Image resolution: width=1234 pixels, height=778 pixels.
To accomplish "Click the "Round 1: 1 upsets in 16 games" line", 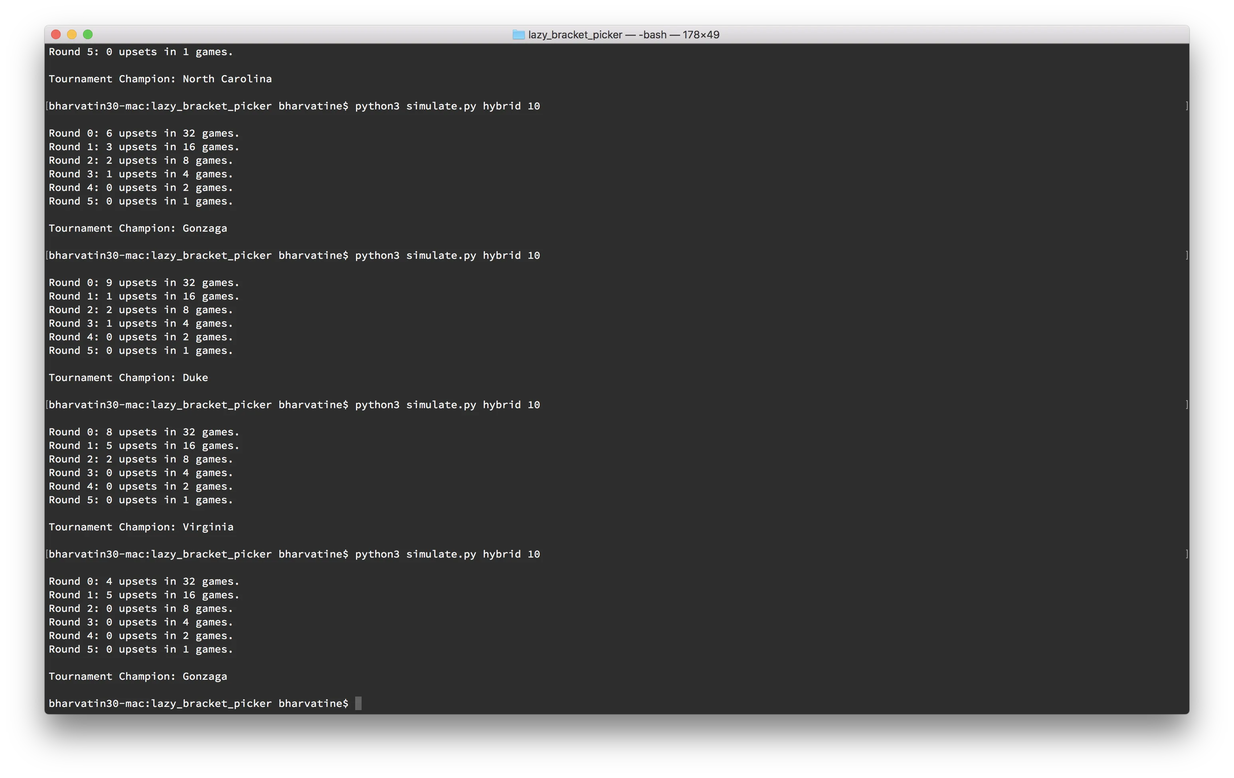I will pyautogui.click(x=144, y=296).
